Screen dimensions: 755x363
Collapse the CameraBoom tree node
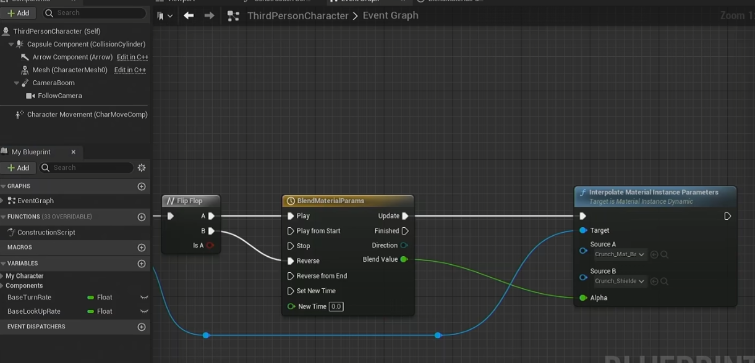17,83
